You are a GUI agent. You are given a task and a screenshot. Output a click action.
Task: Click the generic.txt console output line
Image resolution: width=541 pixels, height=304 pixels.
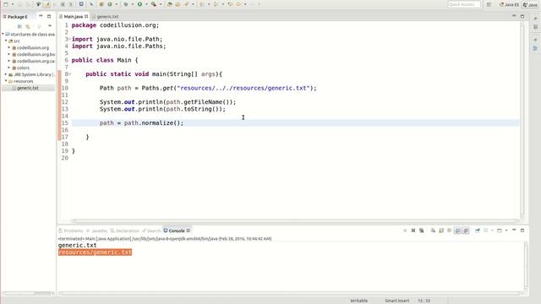[x=77, y=246]
